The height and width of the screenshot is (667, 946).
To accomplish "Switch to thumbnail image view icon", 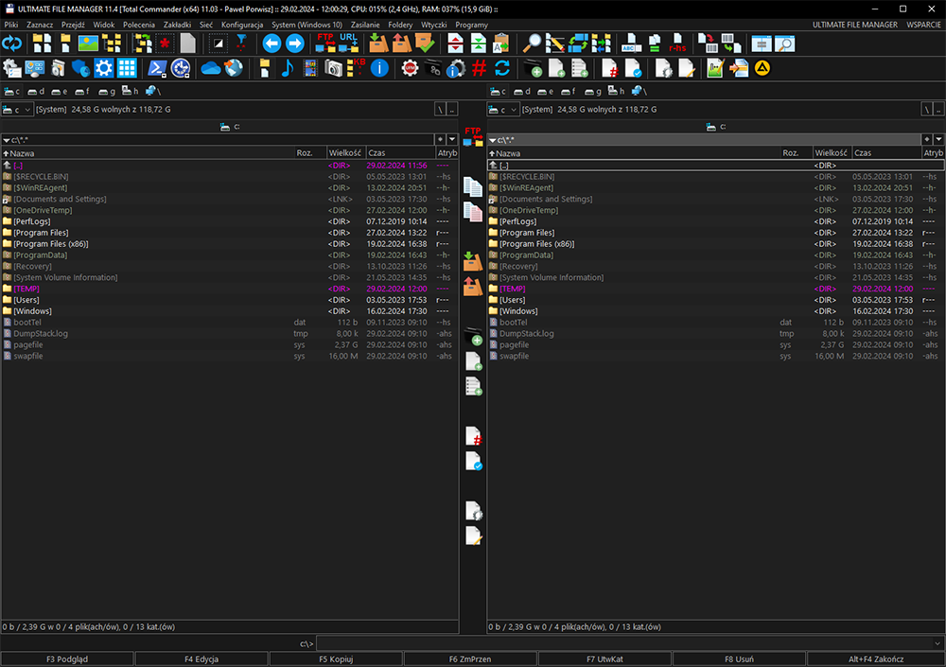I will 88,44.
